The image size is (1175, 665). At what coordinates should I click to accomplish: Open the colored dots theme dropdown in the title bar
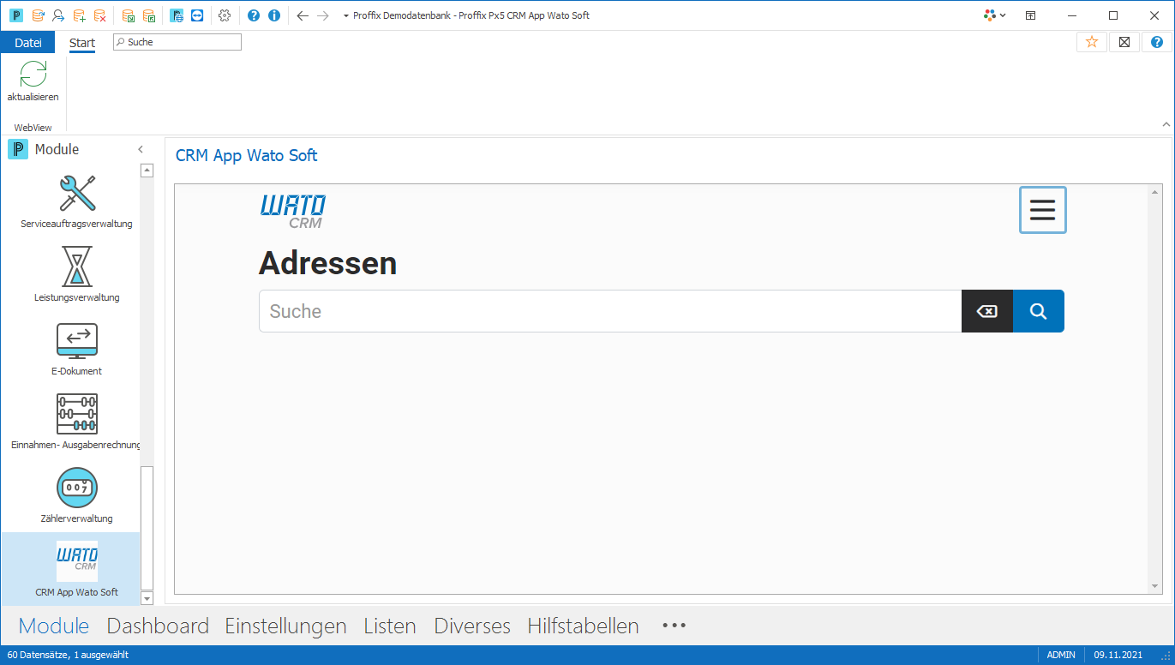(x=994, y=15)
